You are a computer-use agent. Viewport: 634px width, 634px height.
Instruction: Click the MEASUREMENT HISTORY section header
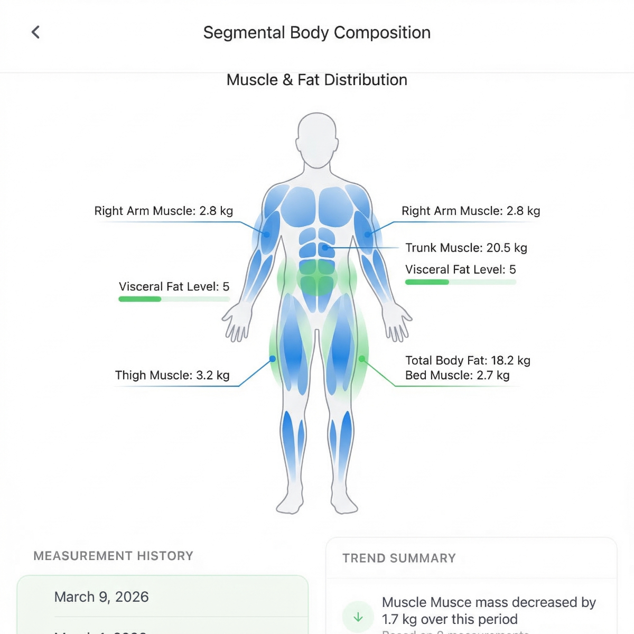click(x=113, y=556)
